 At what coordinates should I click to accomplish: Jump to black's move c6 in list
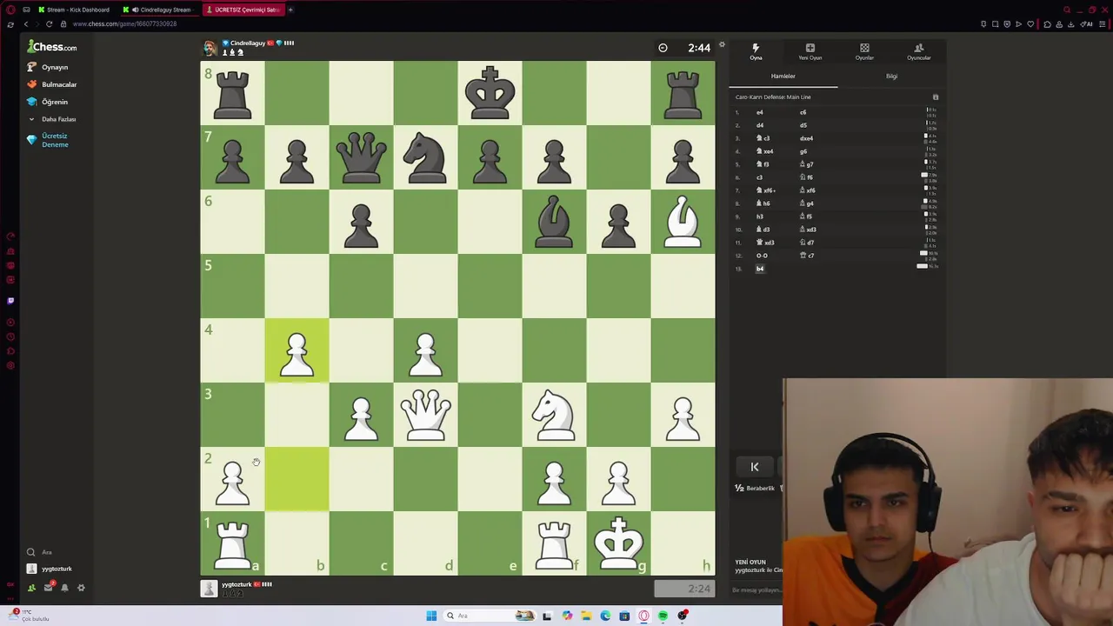coord(803,112)
